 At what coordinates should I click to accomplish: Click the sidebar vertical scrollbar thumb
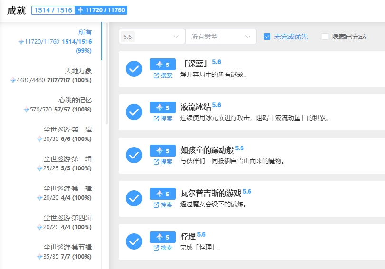pos(107,74)
